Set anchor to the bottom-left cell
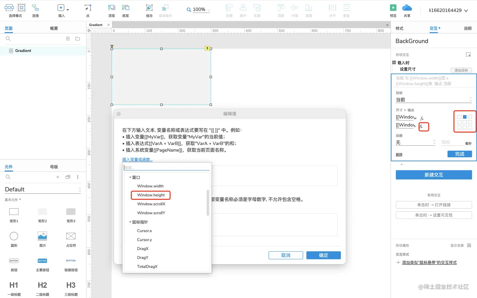The width and height of the screenshot is (477, 298). (x=459, y=127)
